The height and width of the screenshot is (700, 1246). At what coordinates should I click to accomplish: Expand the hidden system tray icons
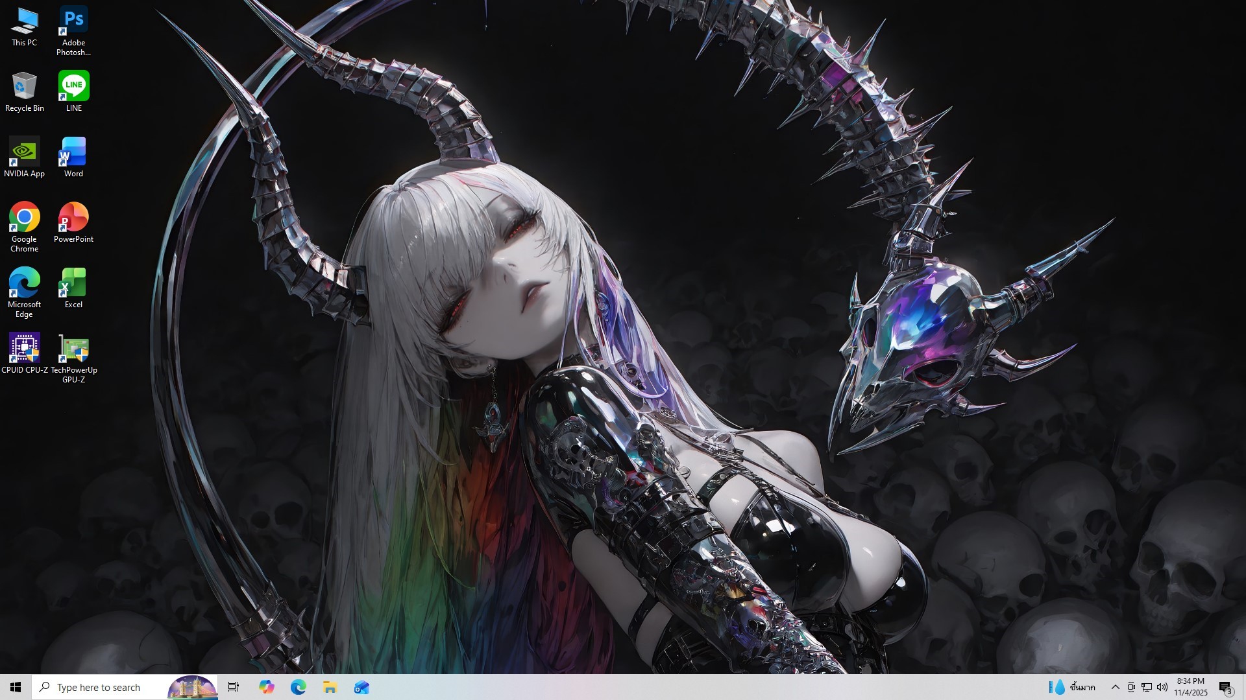1115,687
